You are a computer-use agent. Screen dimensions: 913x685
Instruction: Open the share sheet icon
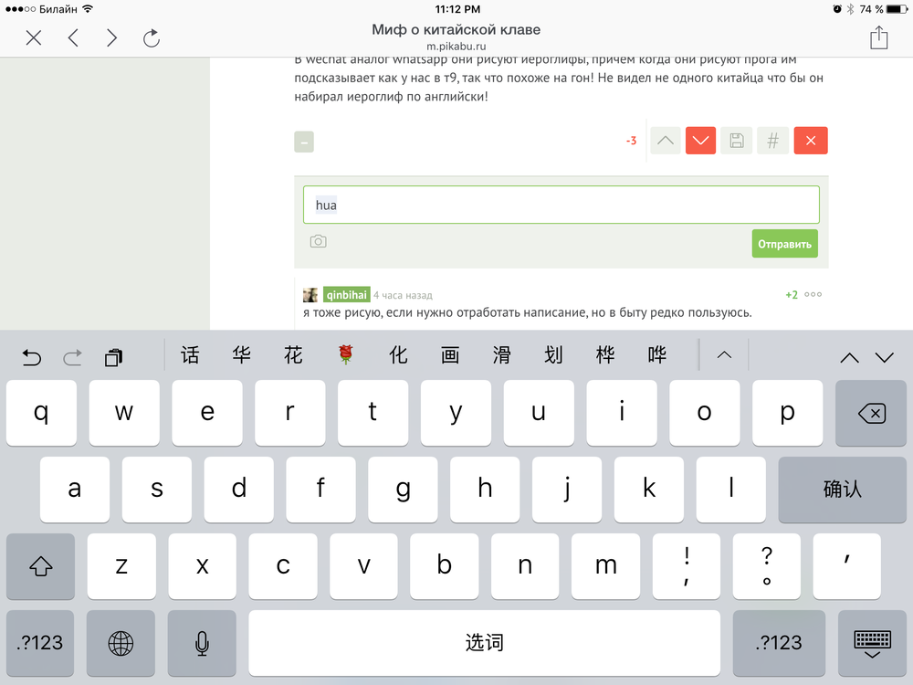878,37
